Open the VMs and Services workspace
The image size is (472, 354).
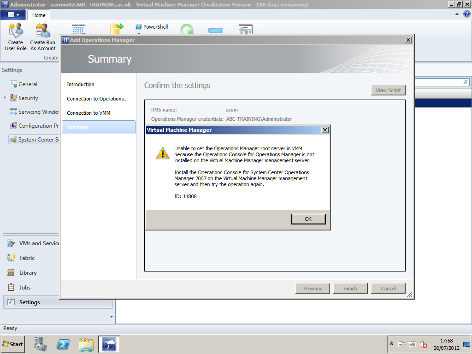coord(33,243)
